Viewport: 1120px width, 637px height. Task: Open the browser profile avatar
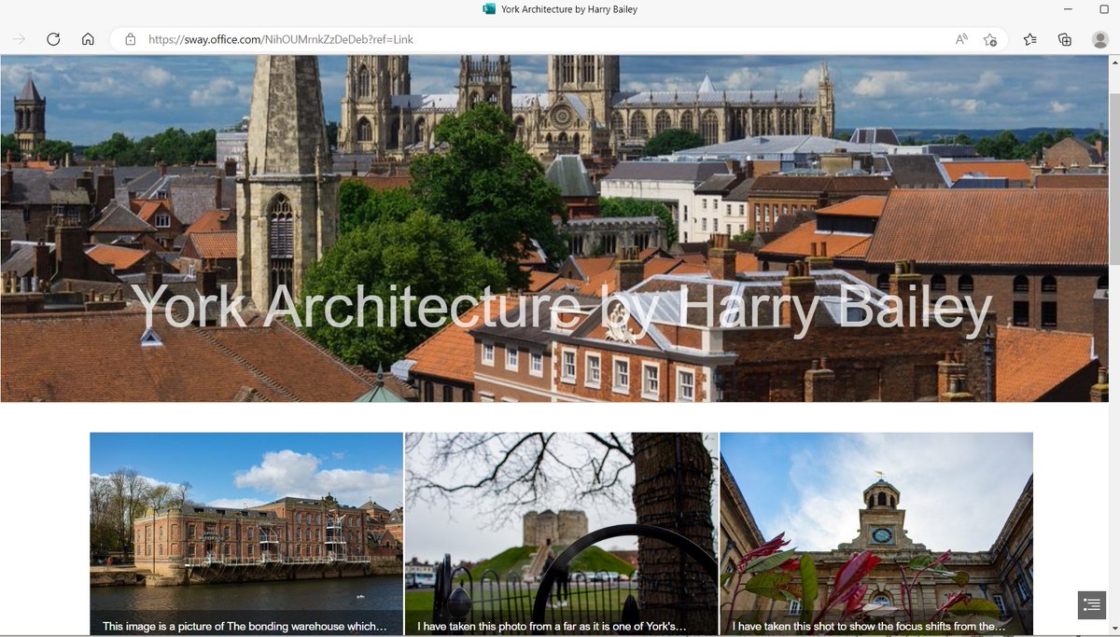point(1099,39)
